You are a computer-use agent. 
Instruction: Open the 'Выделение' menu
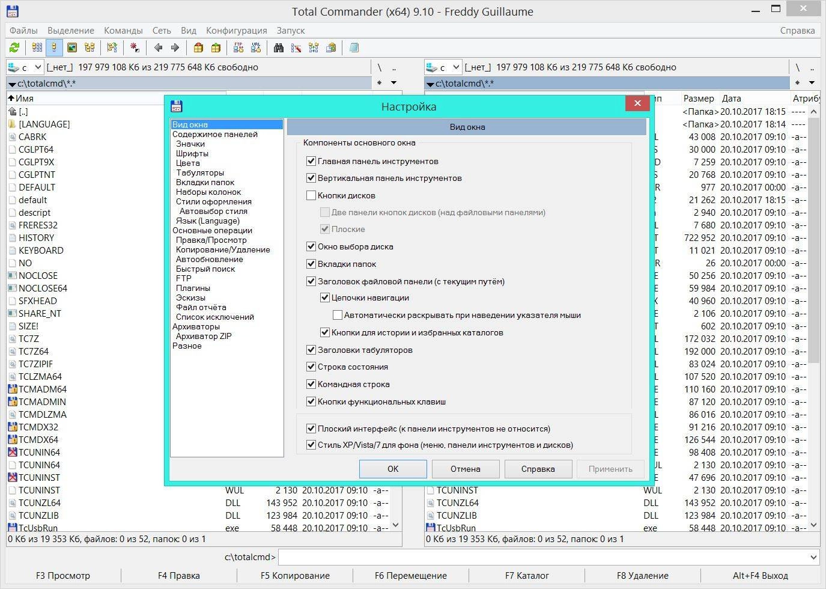pyautogui.click(x=71, y=30)
